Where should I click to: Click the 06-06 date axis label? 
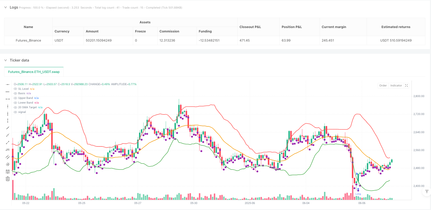(x=362, y=203)
